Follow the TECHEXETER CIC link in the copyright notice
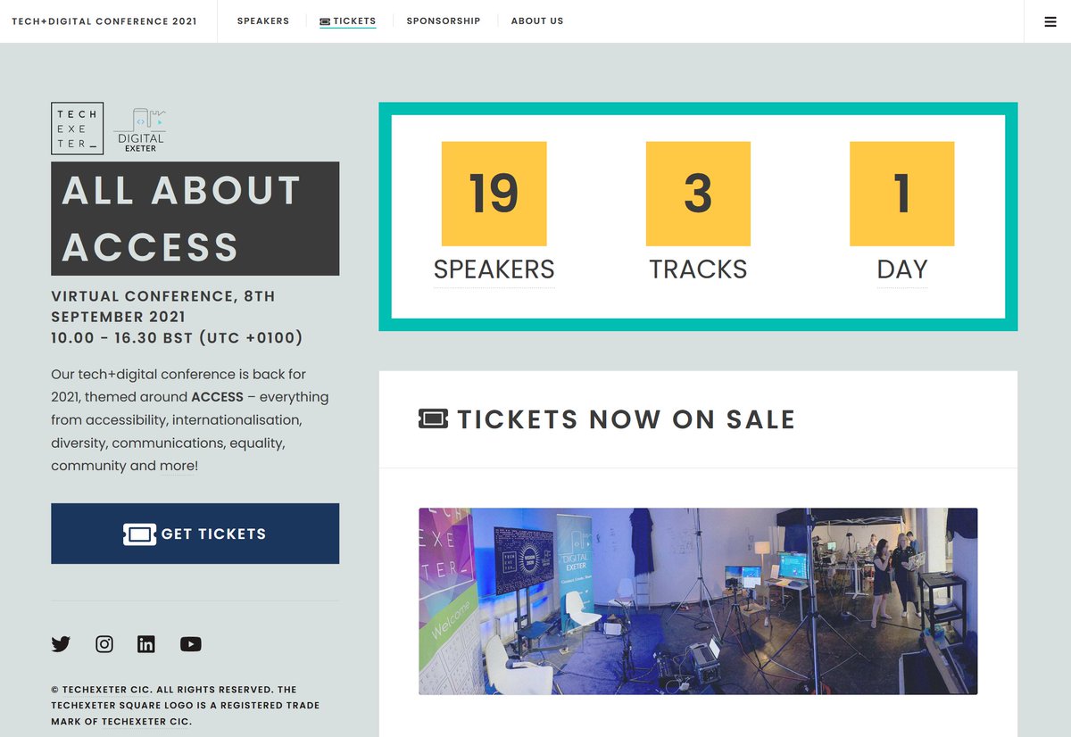1071x737 pixels. [x=145, y=720]
